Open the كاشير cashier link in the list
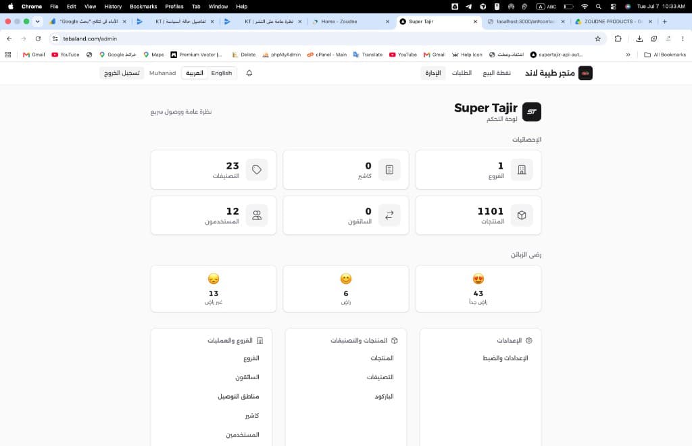This screenshot has height=446, width=692. click(253, 416)
